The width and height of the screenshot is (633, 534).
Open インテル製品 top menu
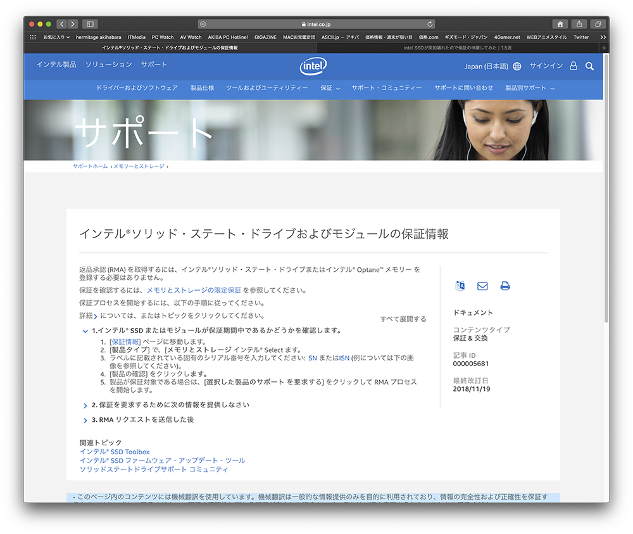coord(56,65)
